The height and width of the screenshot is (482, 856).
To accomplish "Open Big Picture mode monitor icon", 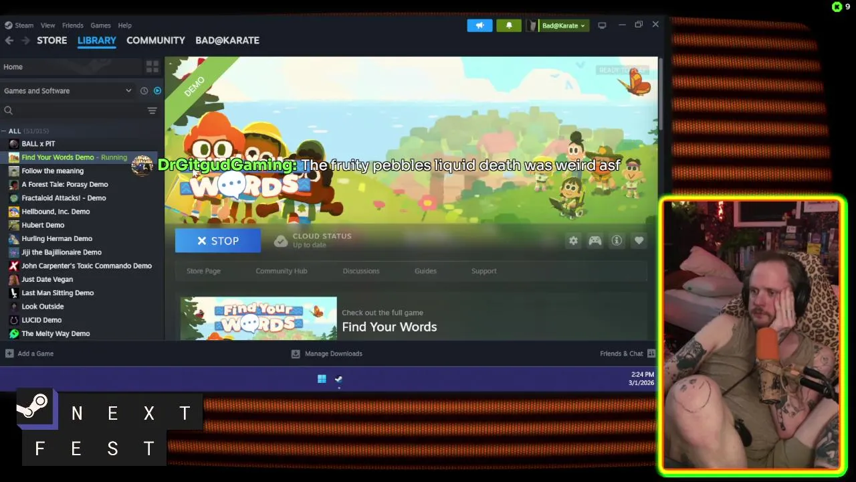I will (x=602, y=25).
